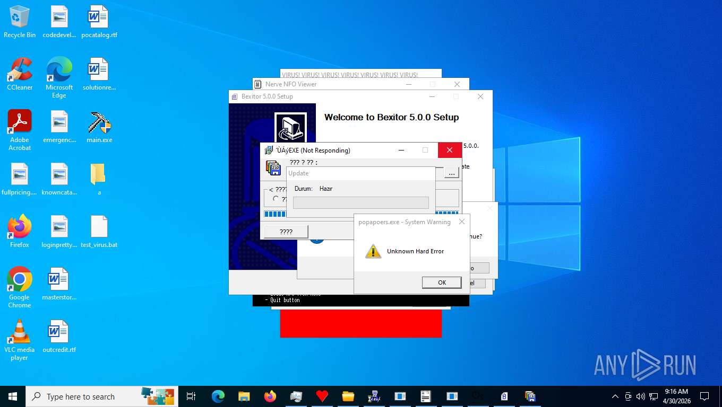Click the puzzle pieces icon in the search box
This screenshot has width=722, height=407.
158,396
